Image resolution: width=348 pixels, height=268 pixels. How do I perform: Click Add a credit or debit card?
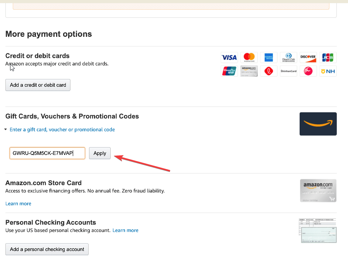tap(38, 85)
